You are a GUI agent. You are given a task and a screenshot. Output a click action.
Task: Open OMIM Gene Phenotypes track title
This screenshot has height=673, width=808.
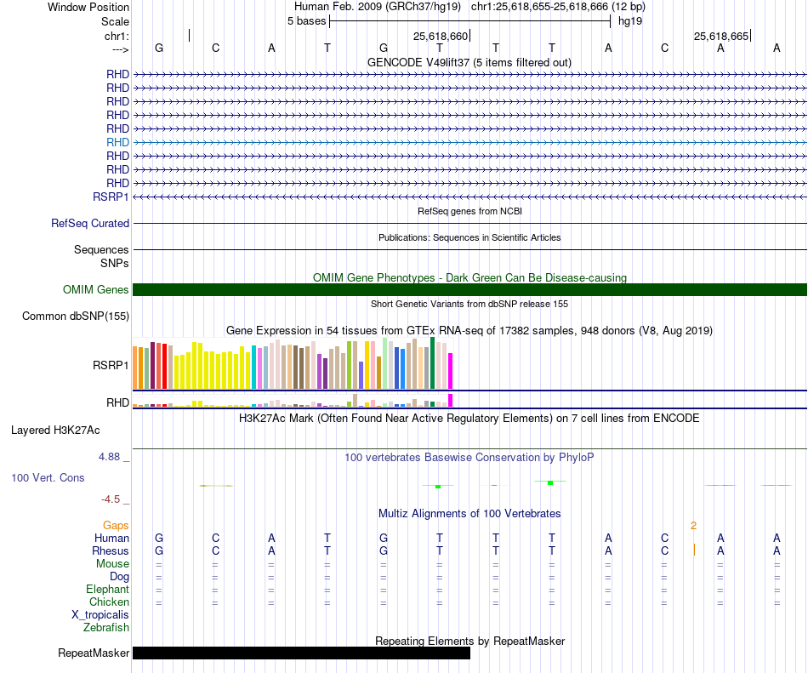point(469,277)
